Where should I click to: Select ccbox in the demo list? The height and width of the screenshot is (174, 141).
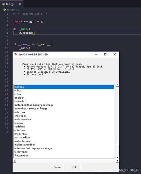(x=64, y=94)
